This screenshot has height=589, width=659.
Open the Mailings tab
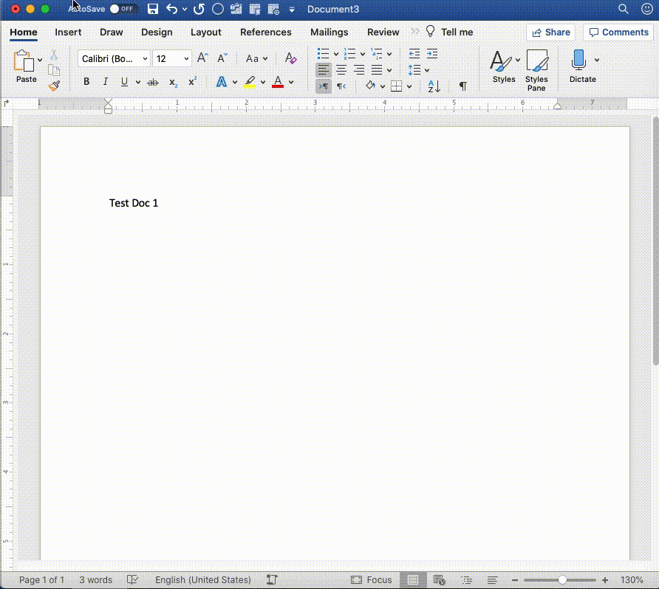tap(329, 32)
